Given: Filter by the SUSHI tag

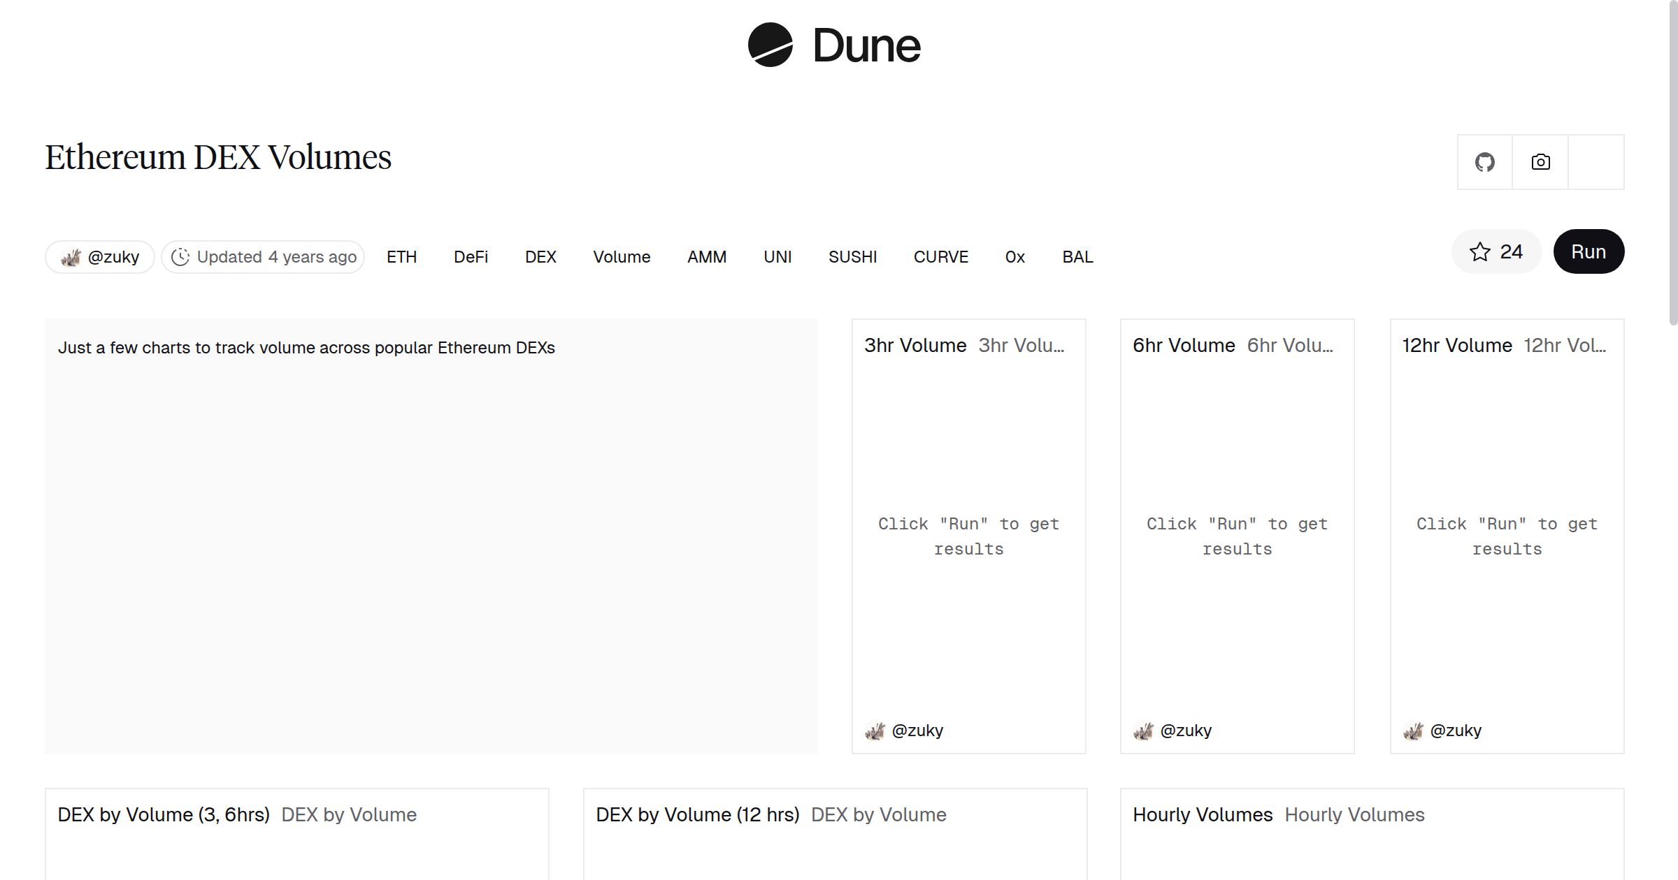Looking at the screenshot, I should pos(852,256).
